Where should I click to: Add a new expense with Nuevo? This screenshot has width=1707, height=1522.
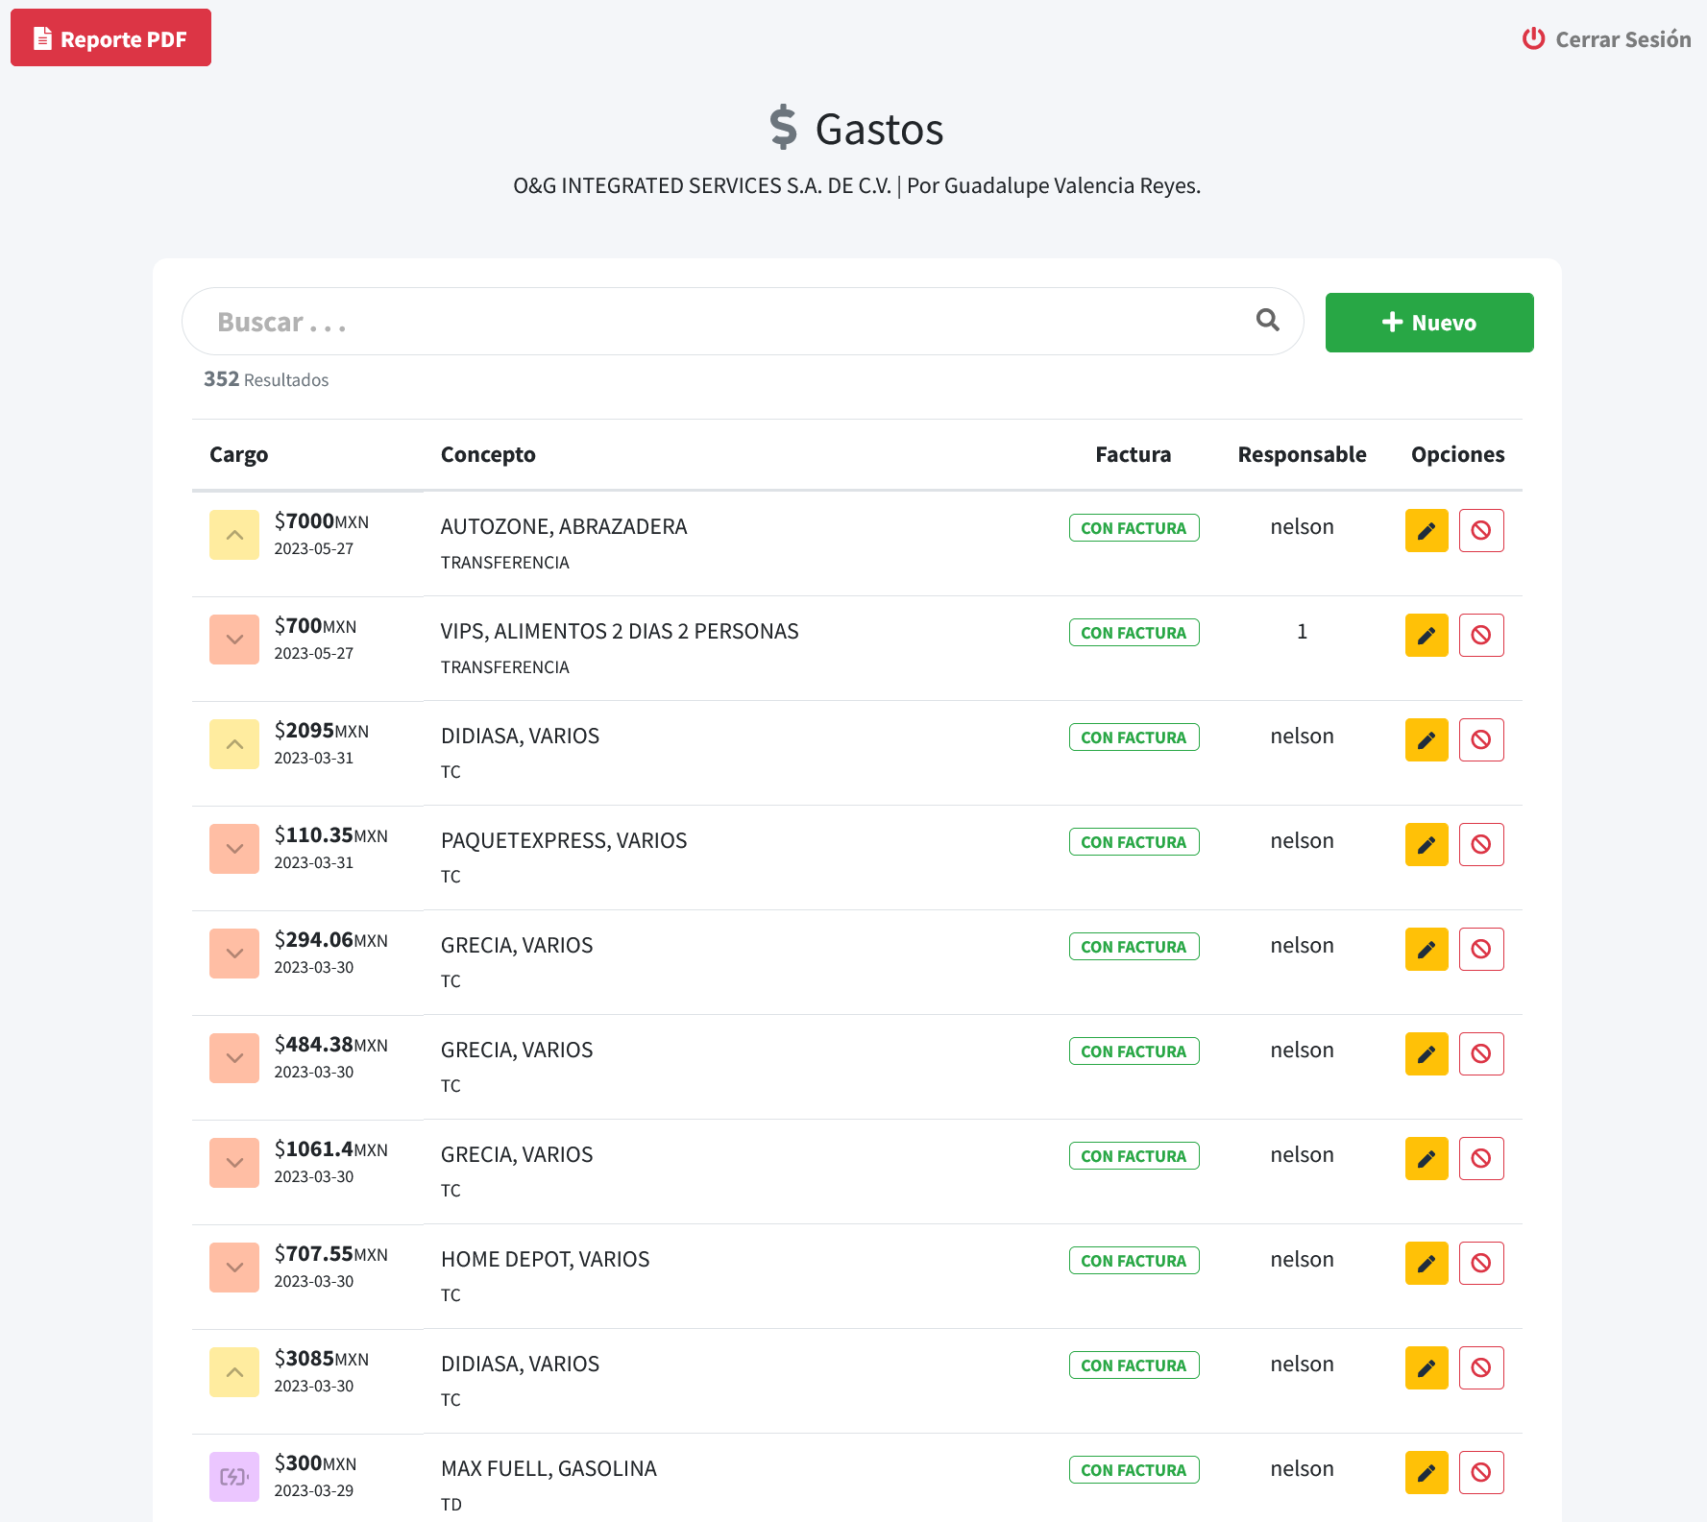pyautogui.click(x=1428, y=323)
